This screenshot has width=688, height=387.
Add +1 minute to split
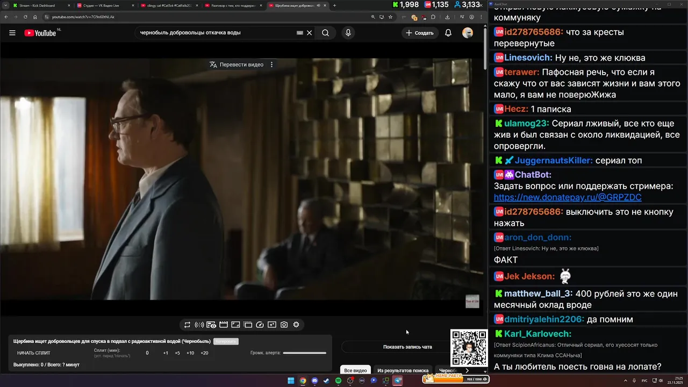[x=166, y=353]
